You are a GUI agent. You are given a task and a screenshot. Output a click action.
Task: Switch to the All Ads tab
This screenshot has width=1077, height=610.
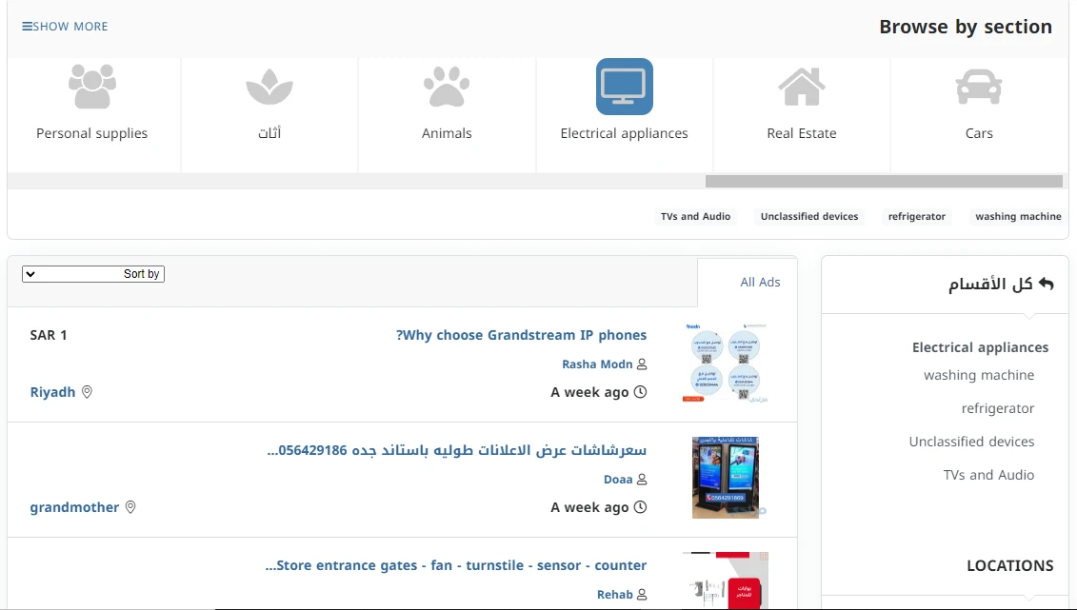pyautogui.click(x=760, y=282)
